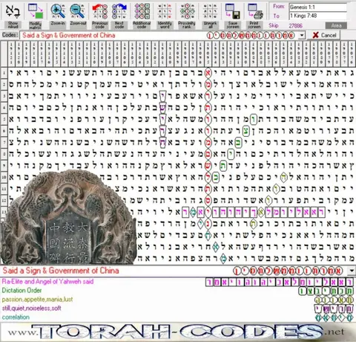Click the Modify matrix icon
The height and width of the screenshot is (342, 356).
(36, 11)
